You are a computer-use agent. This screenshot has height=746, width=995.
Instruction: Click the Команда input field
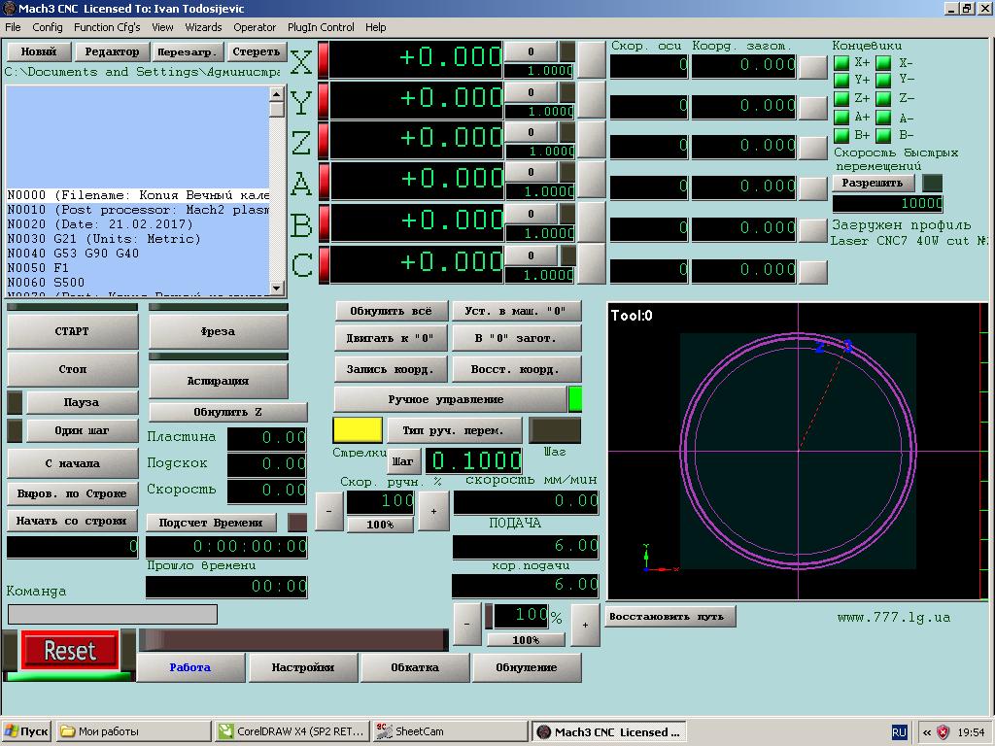(x=113, y=614)
